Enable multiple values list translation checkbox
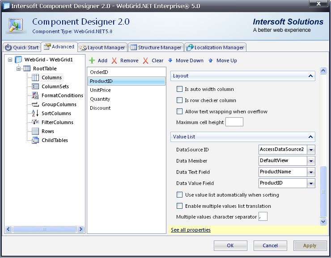The width and height of the screenshot is (331, 258). click(x=179, y=206)
